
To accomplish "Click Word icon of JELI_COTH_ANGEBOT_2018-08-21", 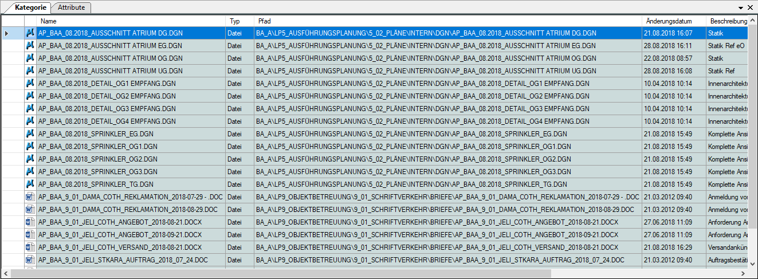I will click(30, 222).
